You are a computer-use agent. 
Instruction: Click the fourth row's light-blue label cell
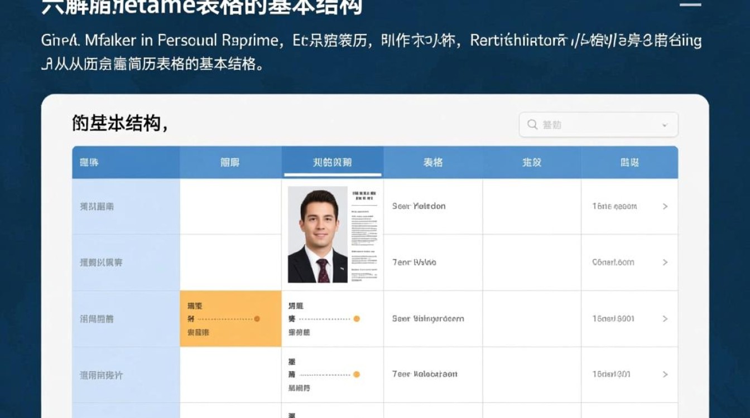tap(126, 375)
